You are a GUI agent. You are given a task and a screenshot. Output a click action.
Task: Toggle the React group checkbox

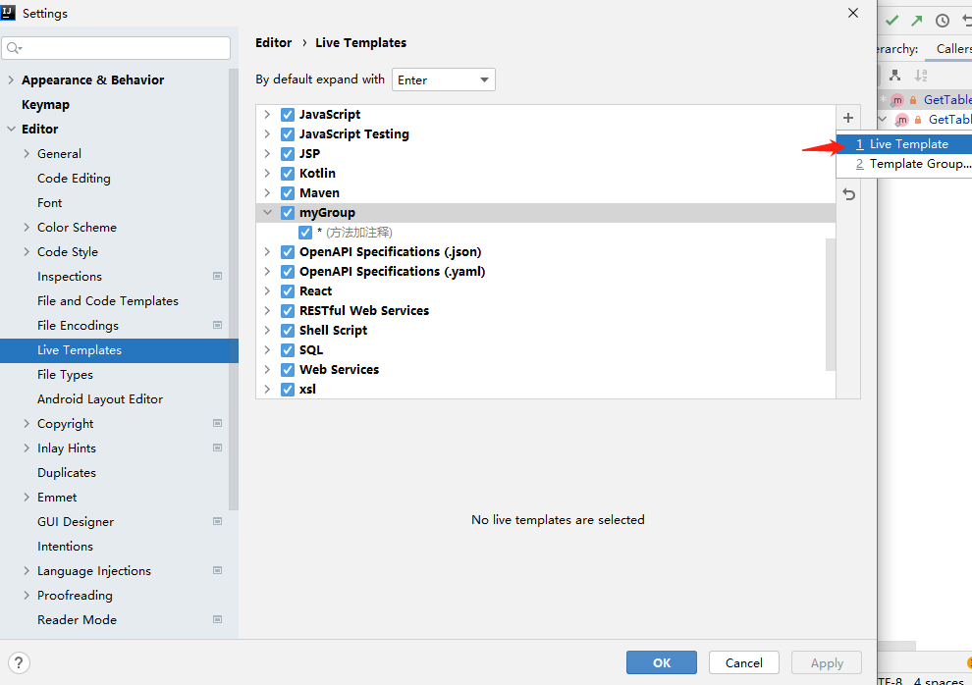click(287, 291)
